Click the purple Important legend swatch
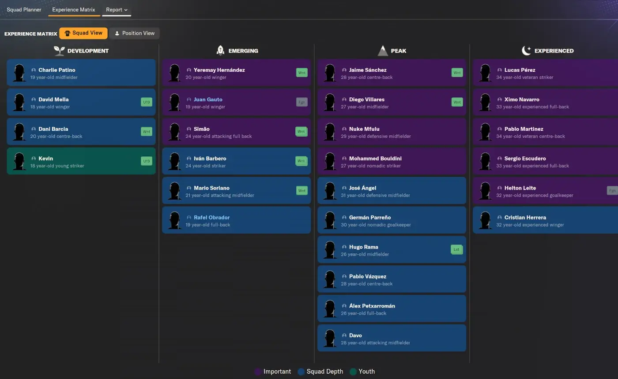This screenshot has height=379, width=618. coord(258,372)
